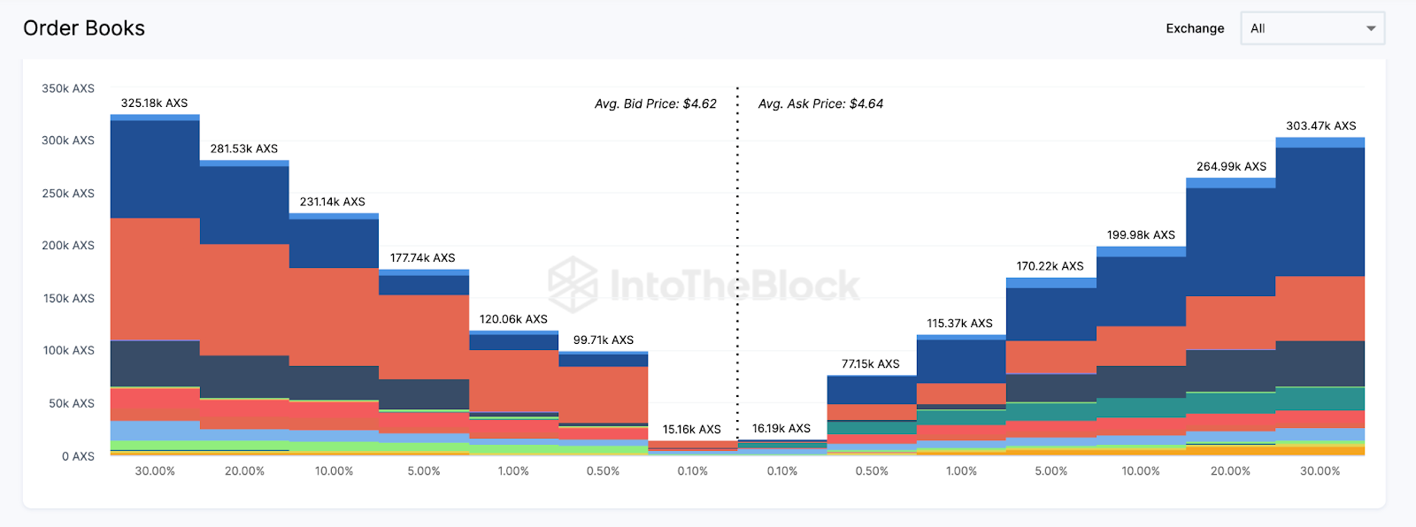Select the 77.15k AXS ask bar
This screenshot has height=527, width=1416.
click(872, 414)
